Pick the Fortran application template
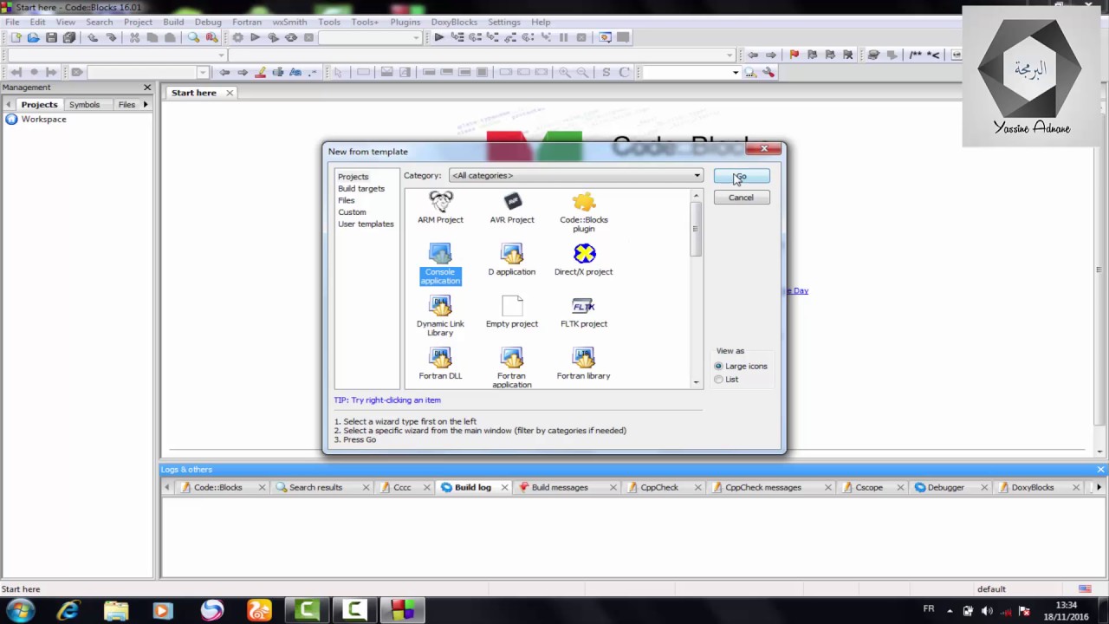Screen dimensions: 1109x624 (x=512, y=368)
